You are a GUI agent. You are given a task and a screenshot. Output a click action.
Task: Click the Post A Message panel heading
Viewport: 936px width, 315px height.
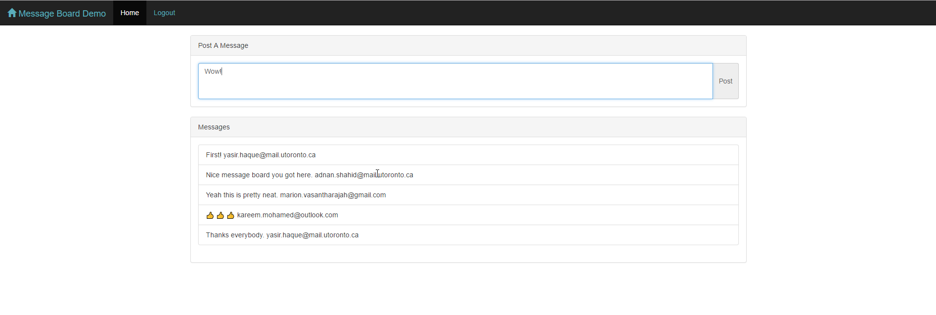[x=468, y=45]
